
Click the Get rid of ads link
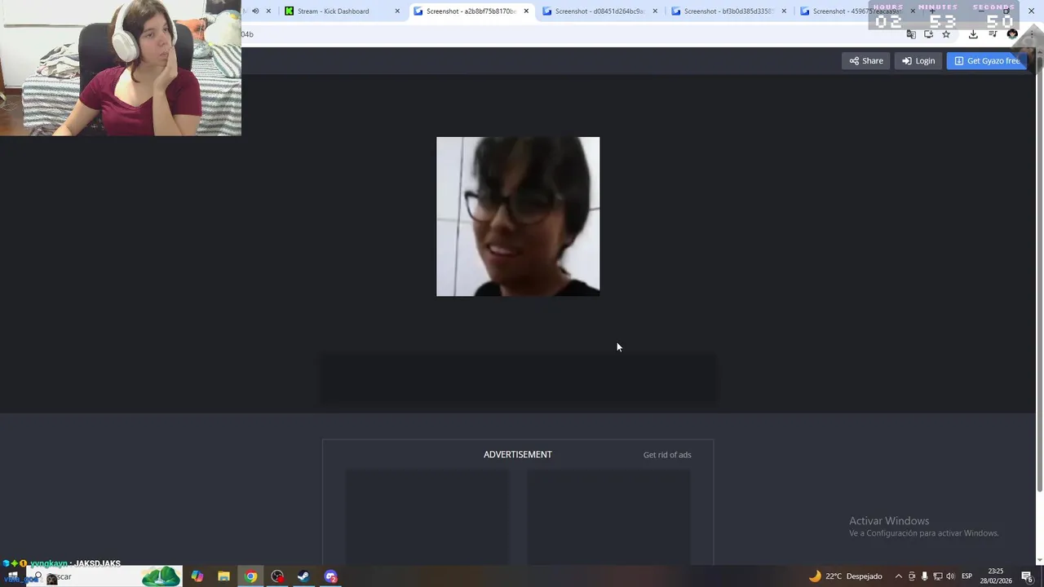667,455
